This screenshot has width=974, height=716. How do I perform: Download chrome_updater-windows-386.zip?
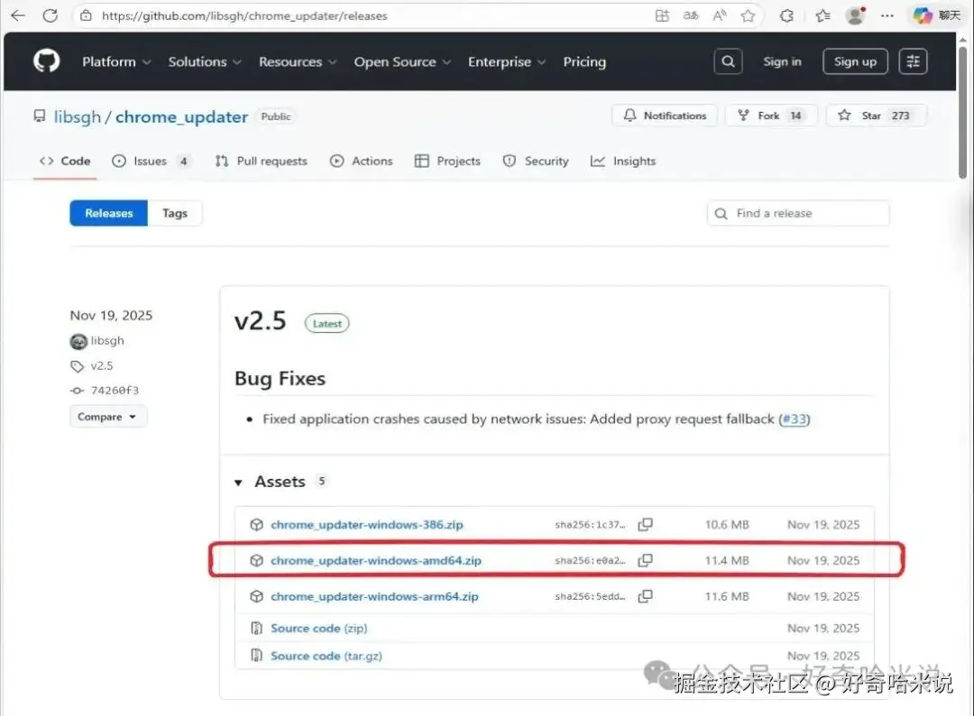coord(366,525)
